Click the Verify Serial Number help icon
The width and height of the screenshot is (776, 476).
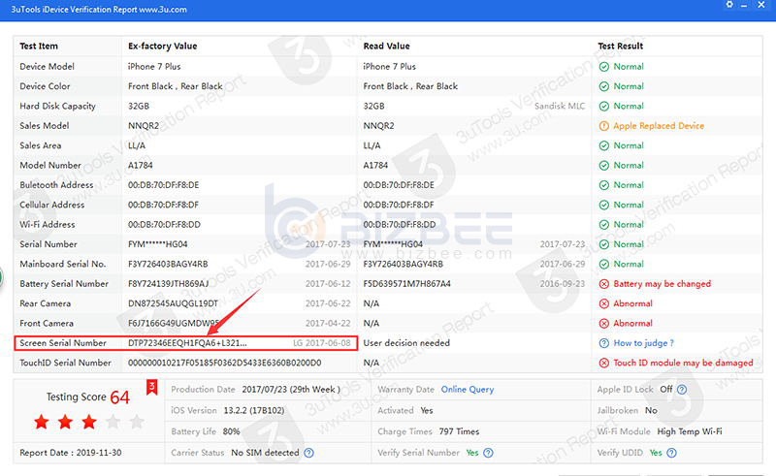488,453
